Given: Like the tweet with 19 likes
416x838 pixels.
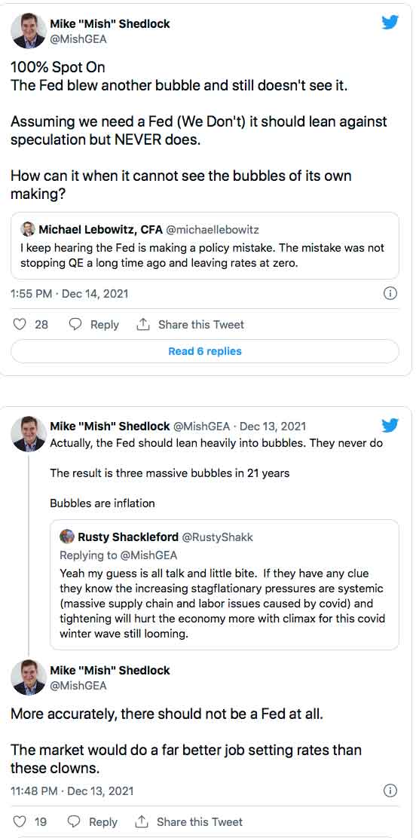Looking at the screenshot, I should [x=19, y=821].
